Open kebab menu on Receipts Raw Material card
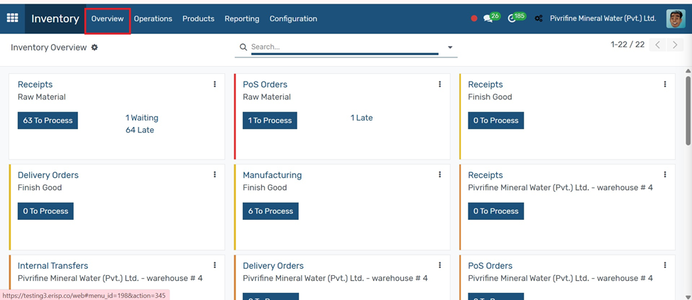692x300 pixels. [x=214, y=84]
